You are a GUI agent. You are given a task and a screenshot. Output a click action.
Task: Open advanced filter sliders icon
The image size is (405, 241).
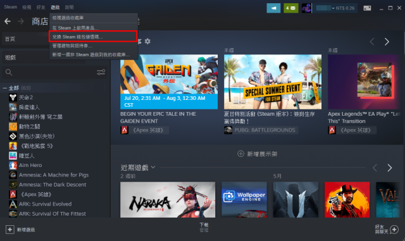point(101,72)
